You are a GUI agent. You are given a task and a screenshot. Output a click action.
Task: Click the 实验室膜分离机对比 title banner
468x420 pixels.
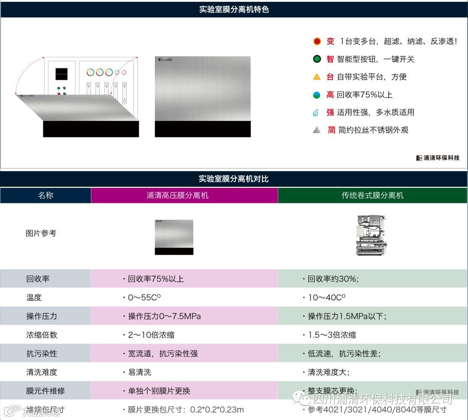[x=234, y=179]
